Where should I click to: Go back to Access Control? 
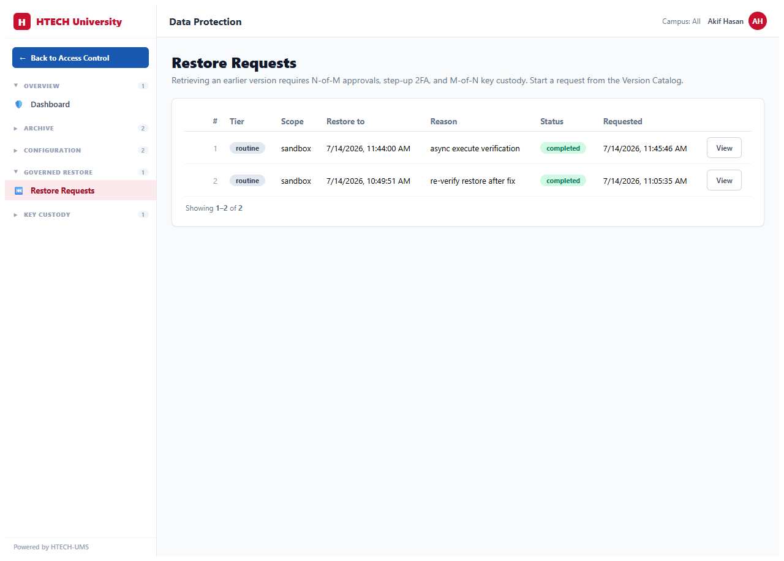pos(80,58)
